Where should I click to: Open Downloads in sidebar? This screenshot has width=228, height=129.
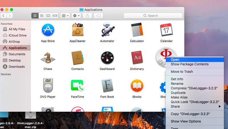point(15,67)
